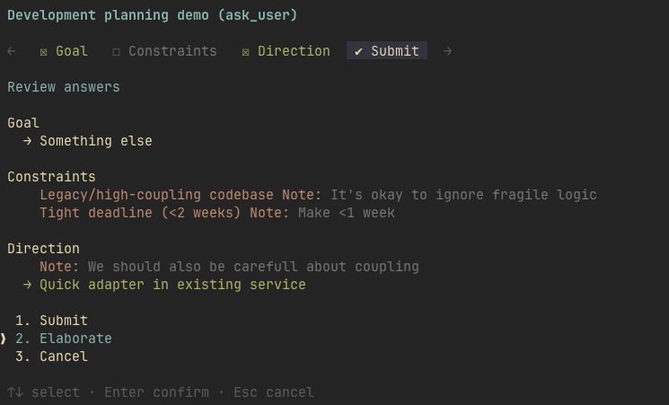Click the arrow before Something else

[27, 141]
